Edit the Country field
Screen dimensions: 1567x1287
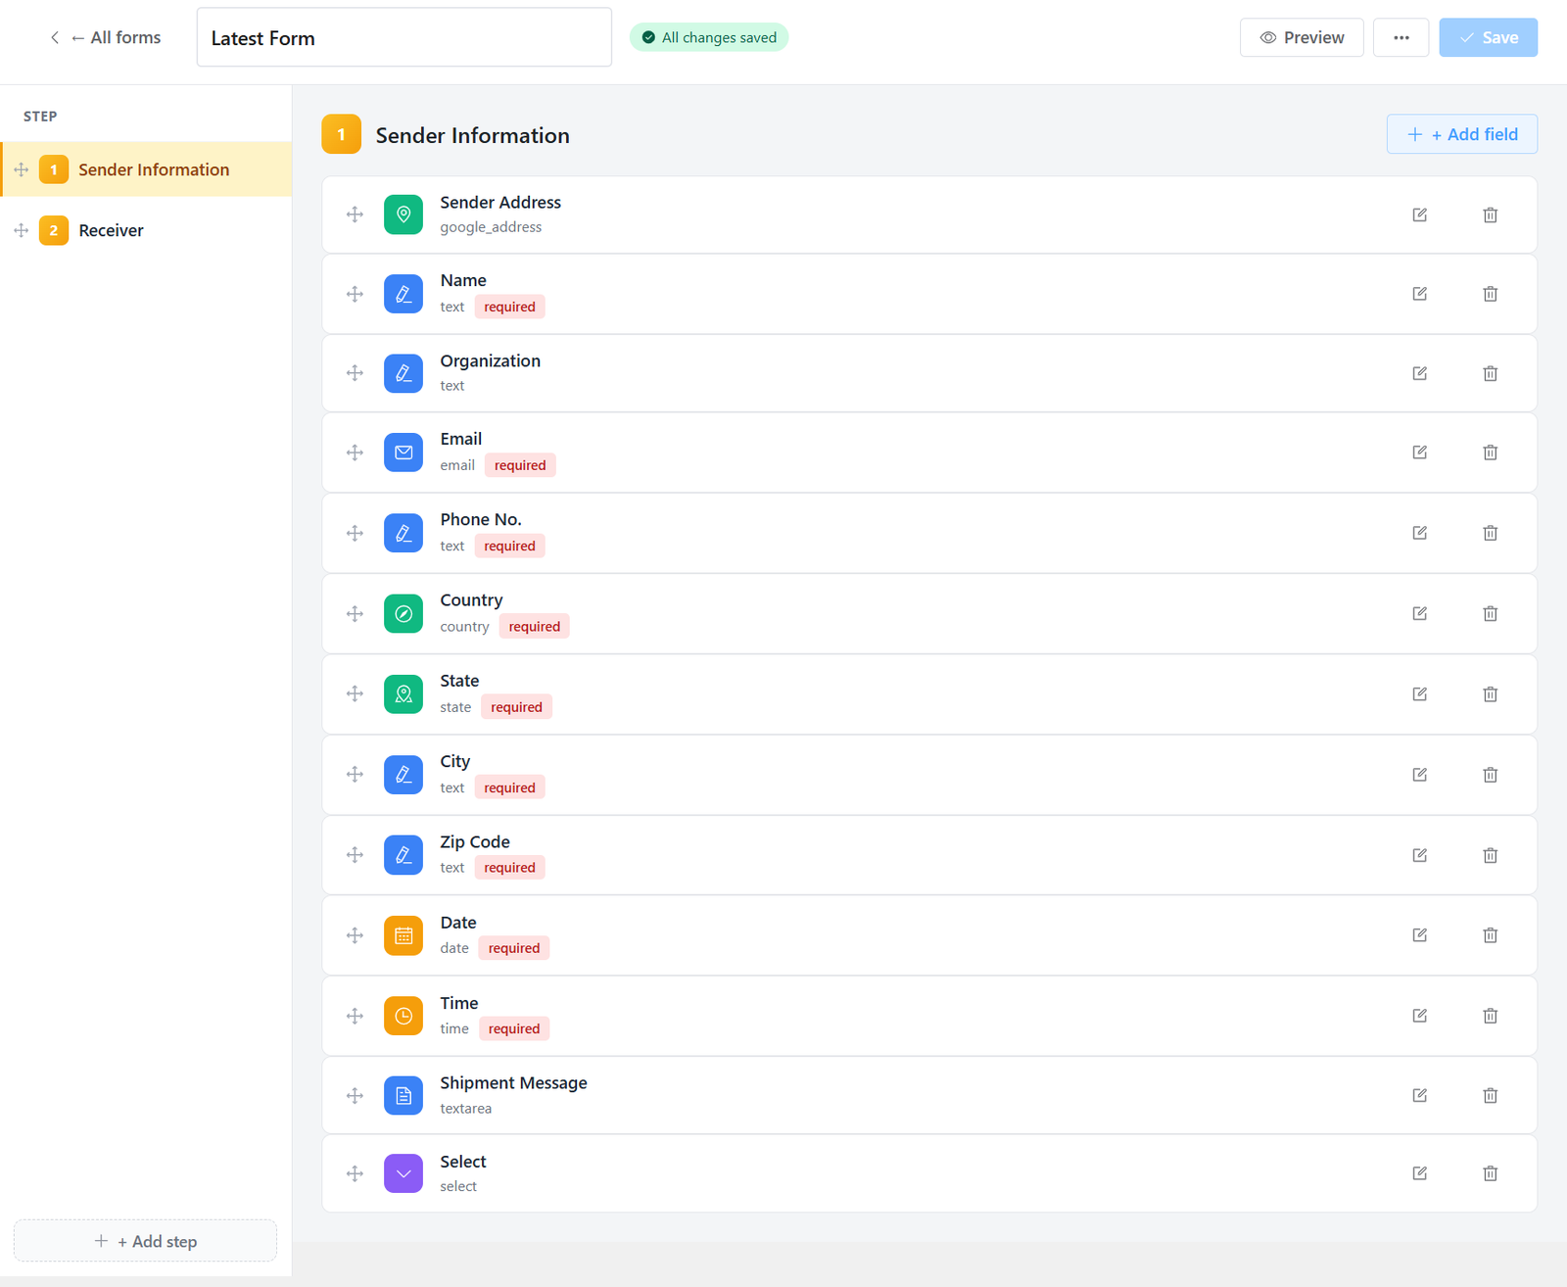[1419, 613]
